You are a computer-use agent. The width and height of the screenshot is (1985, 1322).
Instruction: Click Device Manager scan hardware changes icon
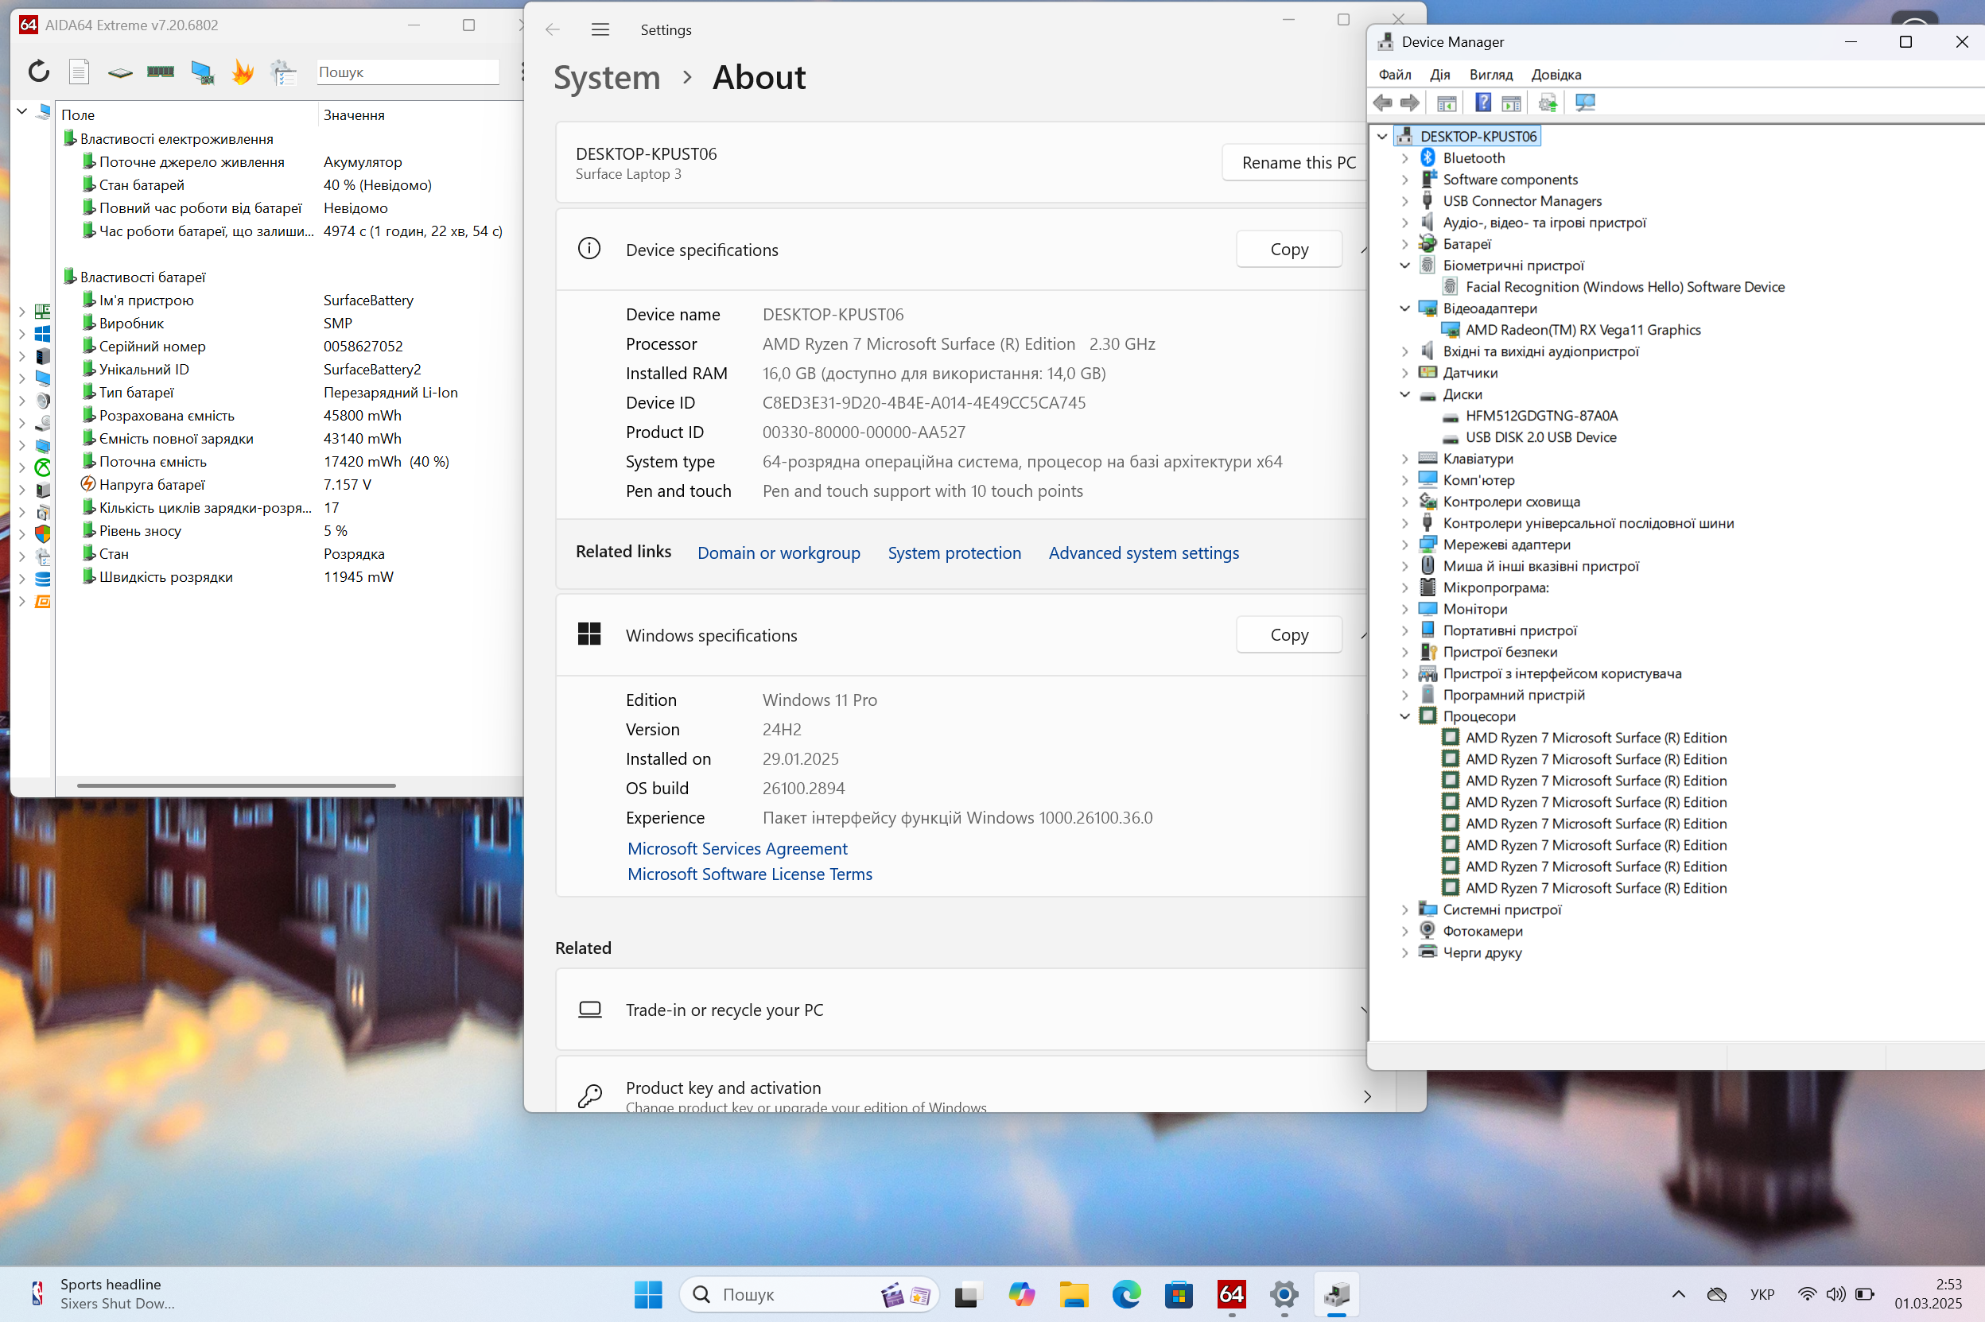(x=1585, y=103)
